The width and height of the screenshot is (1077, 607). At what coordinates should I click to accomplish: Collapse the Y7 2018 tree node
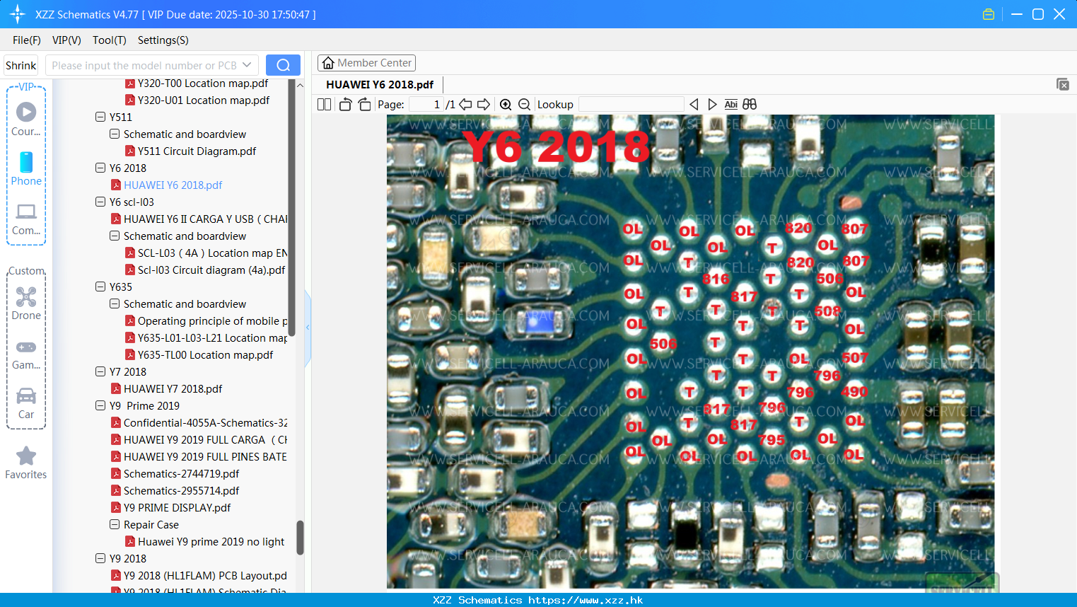pos(100,371)
